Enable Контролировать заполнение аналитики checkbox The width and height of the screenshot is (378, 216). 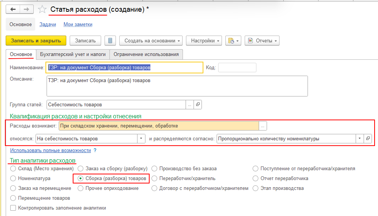tap(14, 208)
